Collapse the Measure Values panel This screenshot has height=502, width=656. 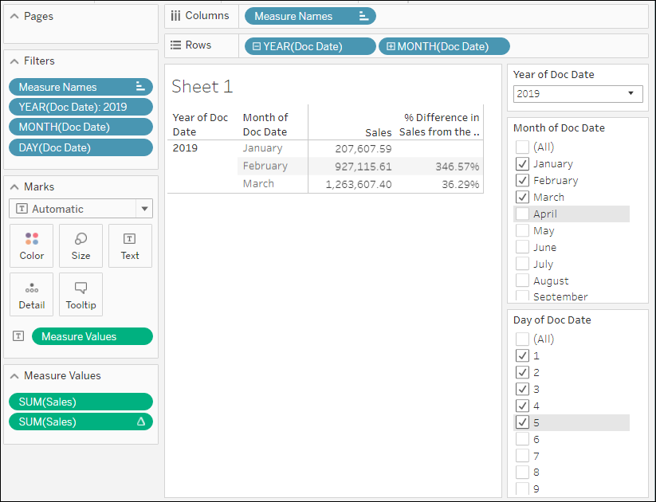(x=14, y=375)
